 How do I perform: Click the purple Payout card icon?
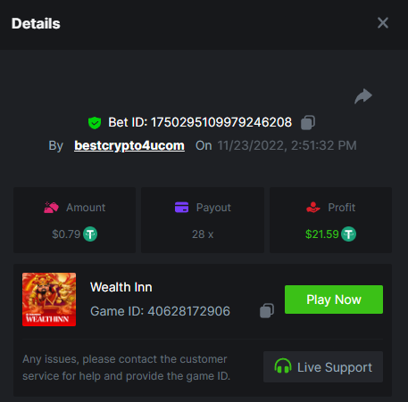coord(181,208)
